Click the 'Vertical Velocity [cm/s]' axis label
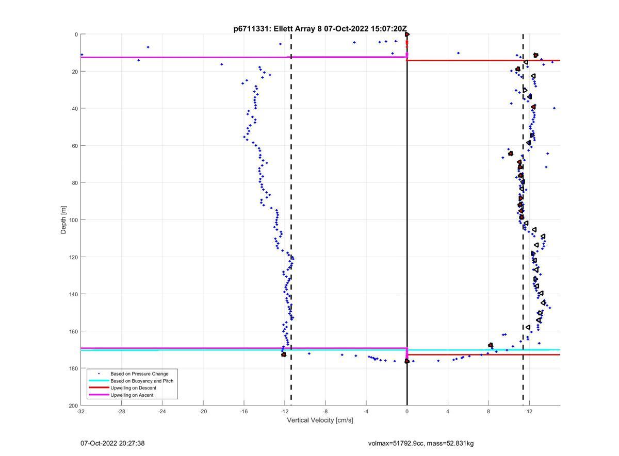 (320, 420)
